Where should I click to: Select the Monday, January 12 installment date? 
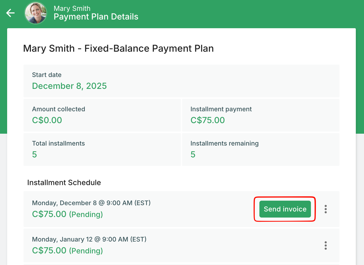point(89,239)
